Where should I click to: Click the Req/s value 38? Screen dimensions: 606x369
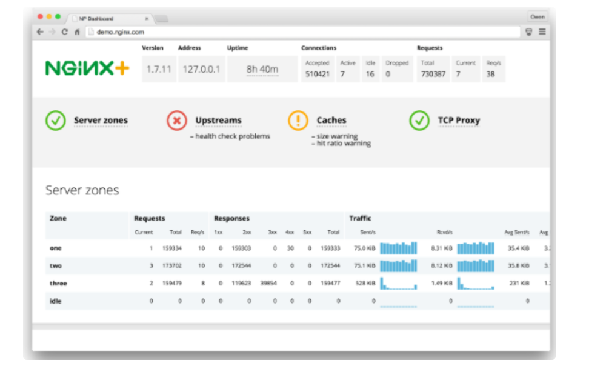pyautogui.click(x=490, y=74)
